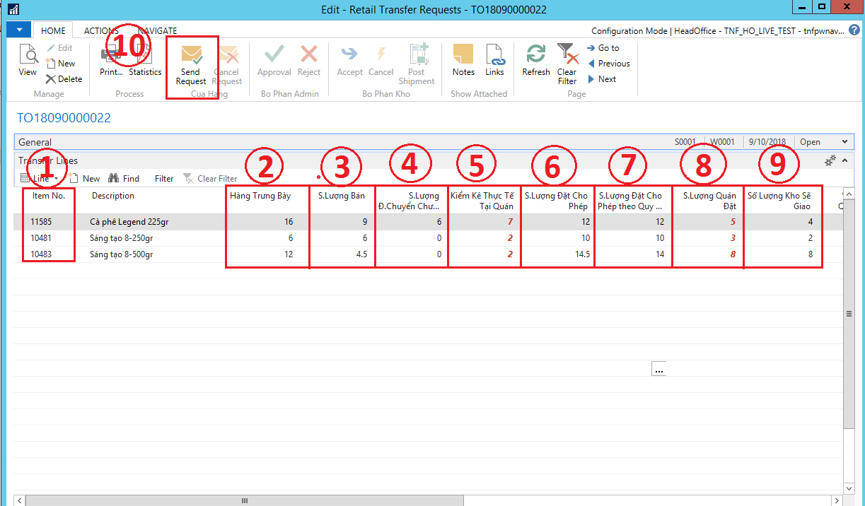Click Clear Filter in the ribbon Page group
Screen dimensions: 865x506
coord(567,64)
